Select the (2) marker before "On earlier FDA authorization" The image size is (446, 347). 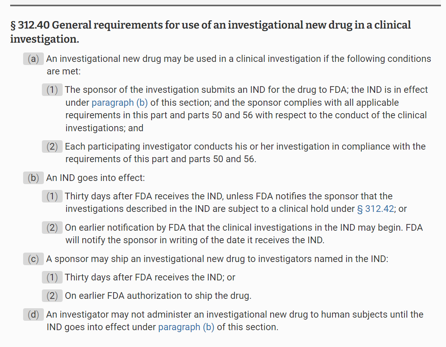pyautogui.click(x=52, y=296)
